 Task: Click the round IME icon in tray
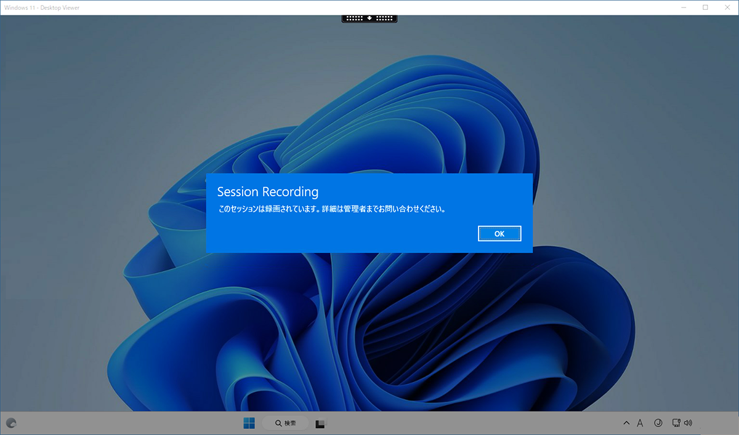coord(658,423)
